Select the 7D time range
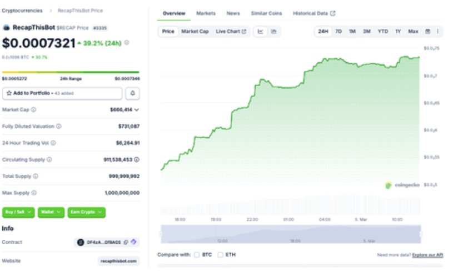The image size is (463, 277). [338, 32]
